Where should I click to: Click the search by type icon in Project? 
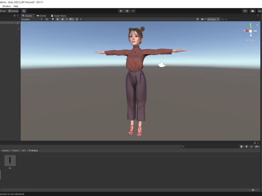point(242,146)
